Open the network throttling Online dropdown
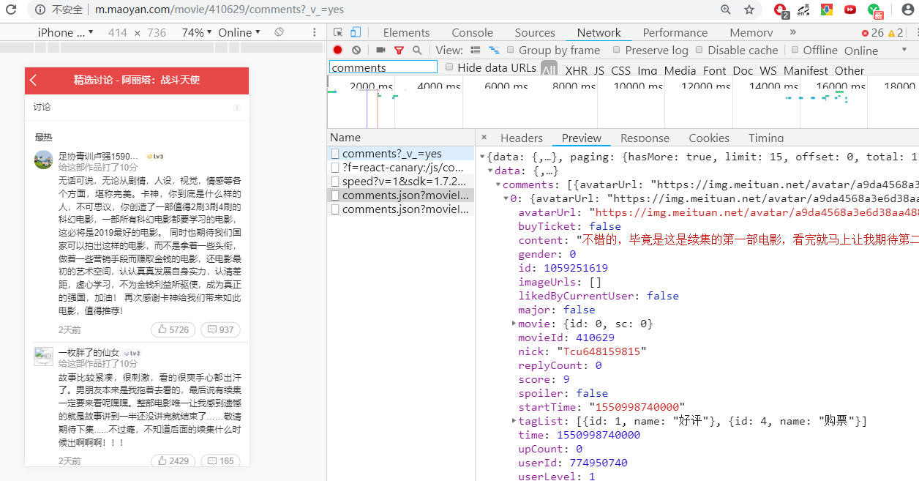Viewport: 919px width, 481px height. (x=875, y=51)
